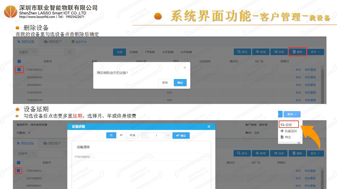Select the 终身 period option
The height and width of the screenshot is (189, 337).
(132, 135)
